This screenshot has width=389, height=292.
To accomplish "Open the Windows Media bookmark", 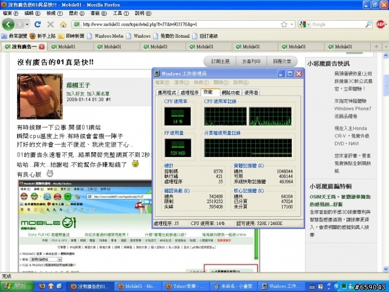I will tap(105, 36).
